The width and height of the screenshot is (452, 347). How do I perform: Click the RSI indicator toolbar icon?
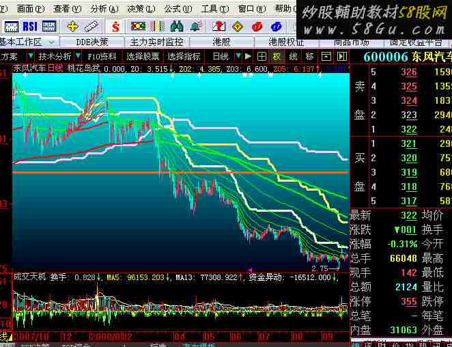click(x=30, y=27)
